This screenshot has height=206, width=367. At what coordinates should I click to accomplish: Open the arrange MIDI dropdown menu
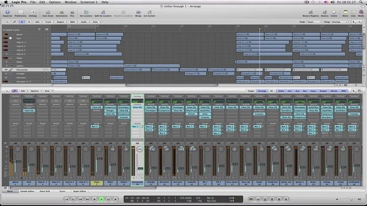tap(73, 22)
